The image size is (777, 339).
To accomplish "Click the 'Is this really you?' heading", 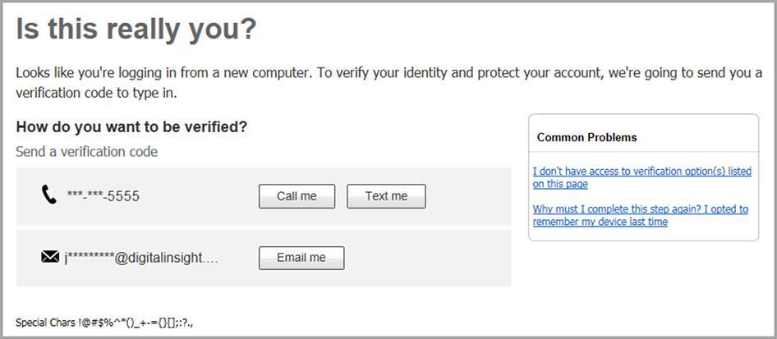I will [x=136, y=30].
